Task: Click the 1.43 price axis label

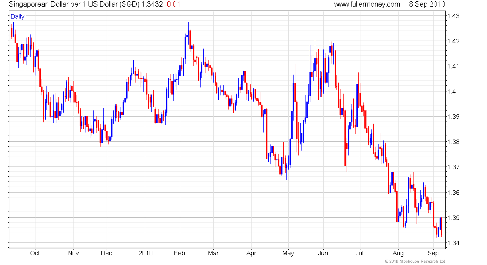Action: 453,16
